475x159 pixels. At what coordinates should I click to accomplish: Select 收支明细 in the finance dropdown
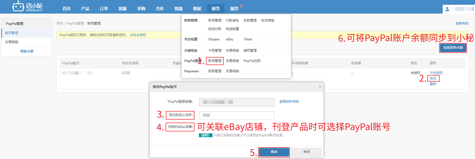coord(268,20)
